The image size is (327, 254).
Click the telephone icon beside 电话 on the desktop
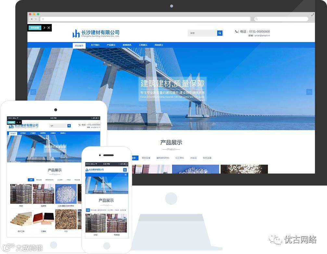(x=236, y=31)
